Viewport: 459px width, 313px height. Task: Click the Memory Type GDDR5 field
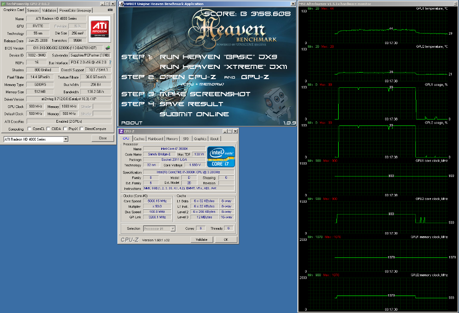point(40,85)
